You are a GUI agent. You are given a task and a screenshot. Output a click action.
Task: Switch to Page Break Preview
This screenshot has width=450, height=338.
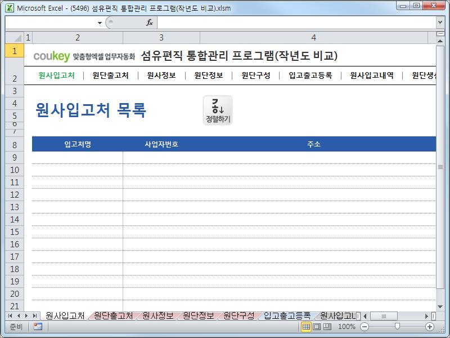[327, 327]
